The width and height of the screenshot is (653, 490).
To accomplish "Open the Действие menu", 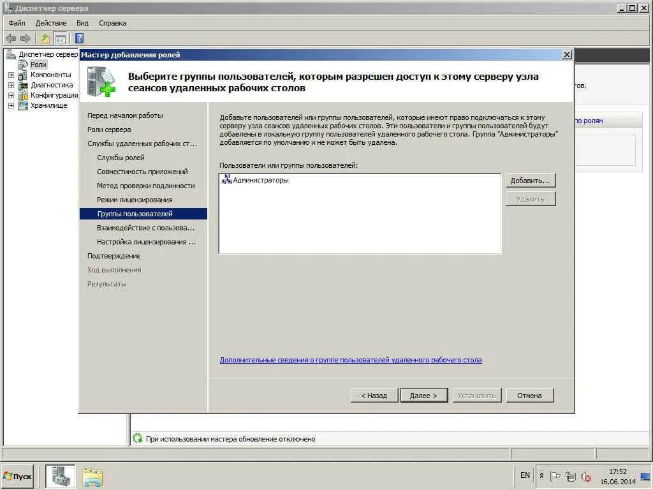I will coord(51,22).
